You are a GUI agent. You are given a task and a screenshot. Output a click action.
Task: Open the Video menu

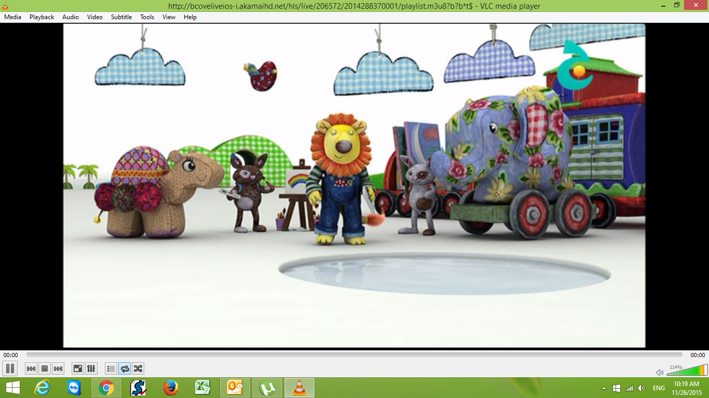point(95,17)
